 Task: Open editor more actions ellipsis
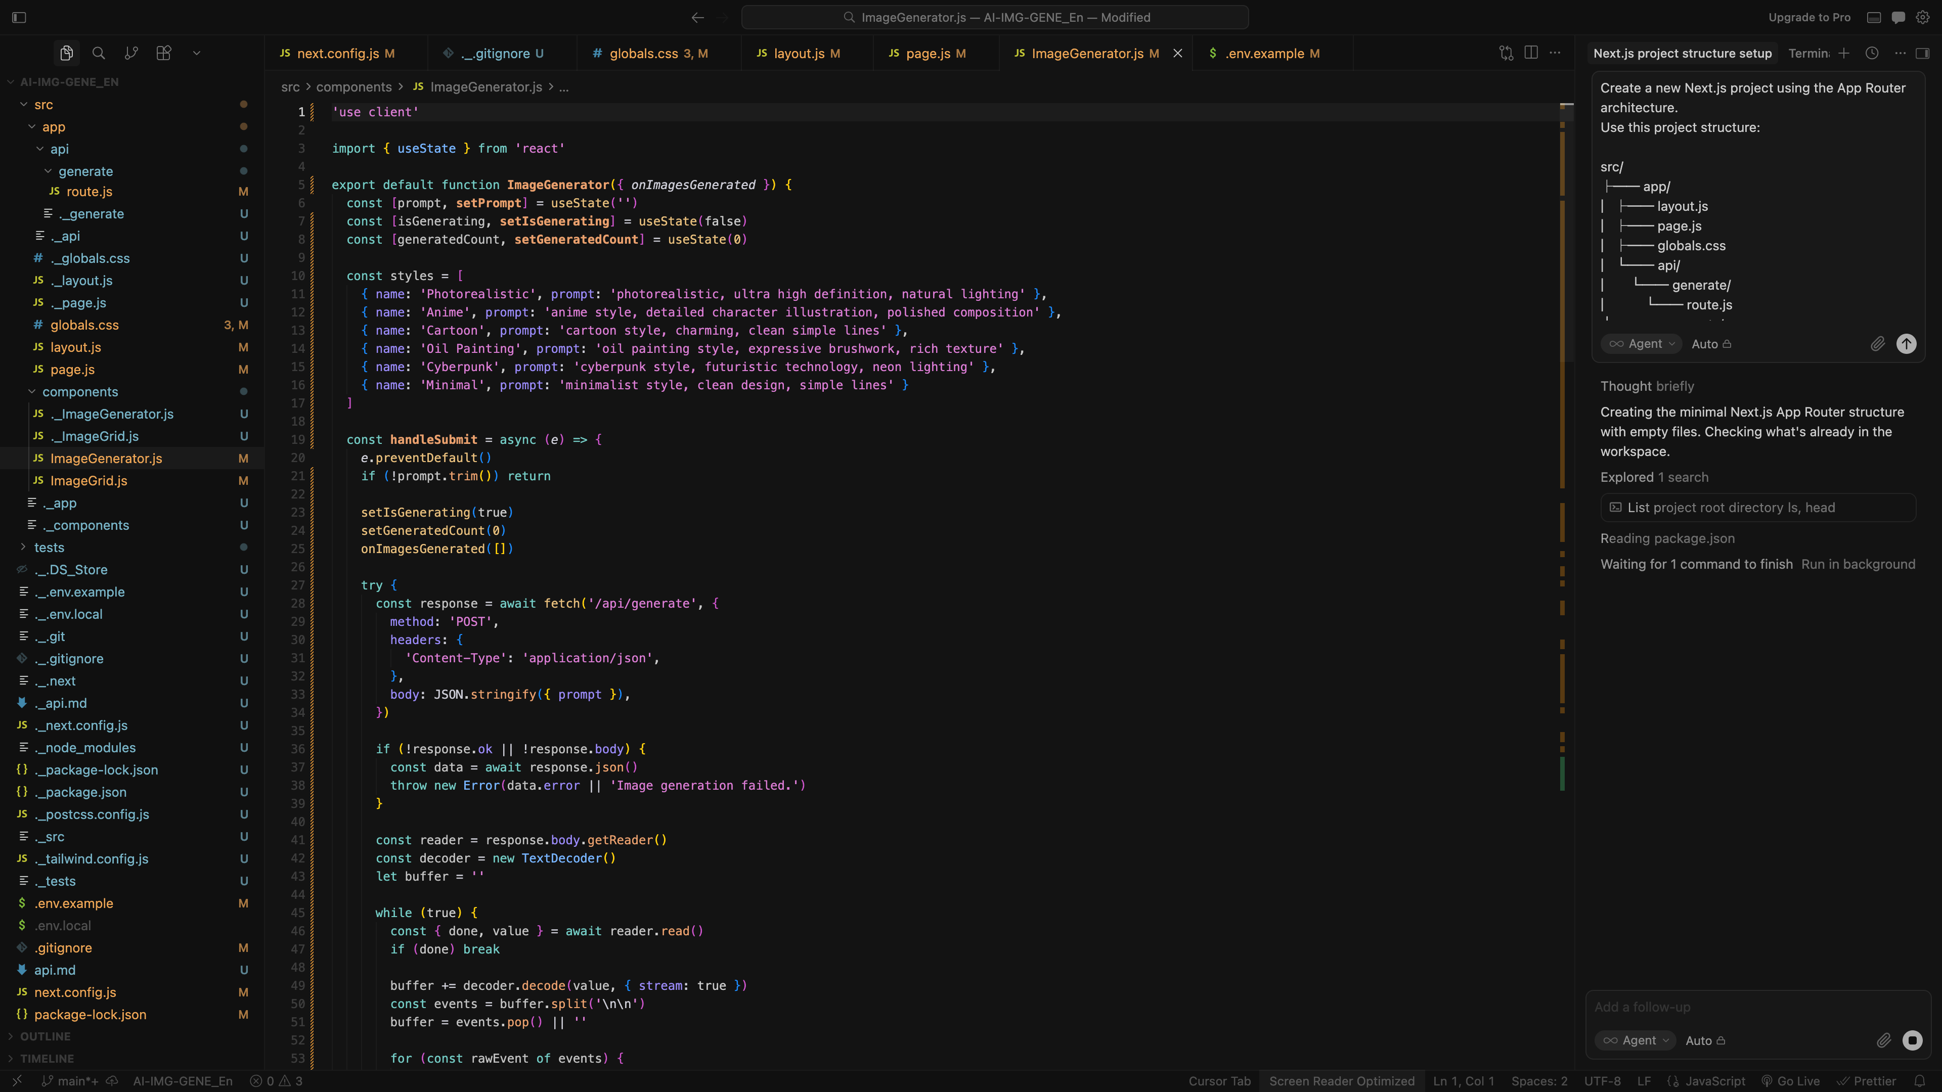tap(1555, 53)
